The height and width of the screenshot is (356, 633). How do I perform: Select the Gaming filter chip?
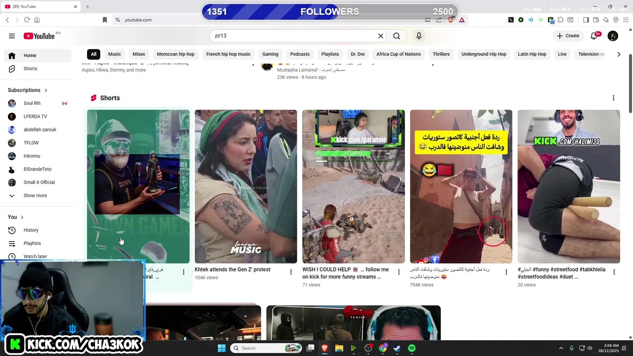[x=270, y=54]
